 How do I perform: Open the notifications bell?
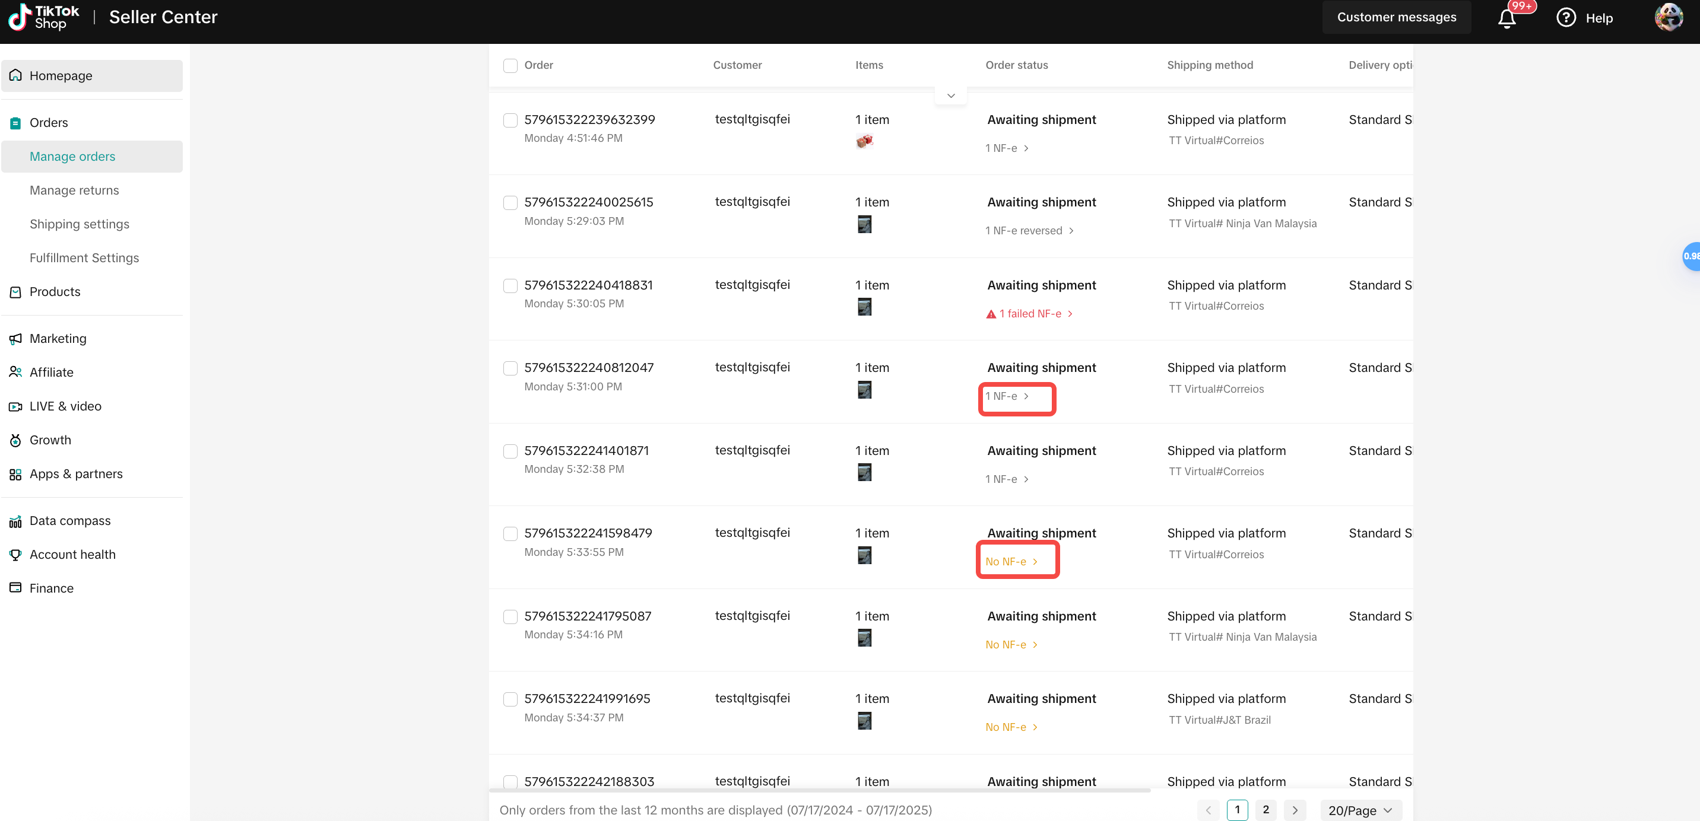tap(1506, 18)
